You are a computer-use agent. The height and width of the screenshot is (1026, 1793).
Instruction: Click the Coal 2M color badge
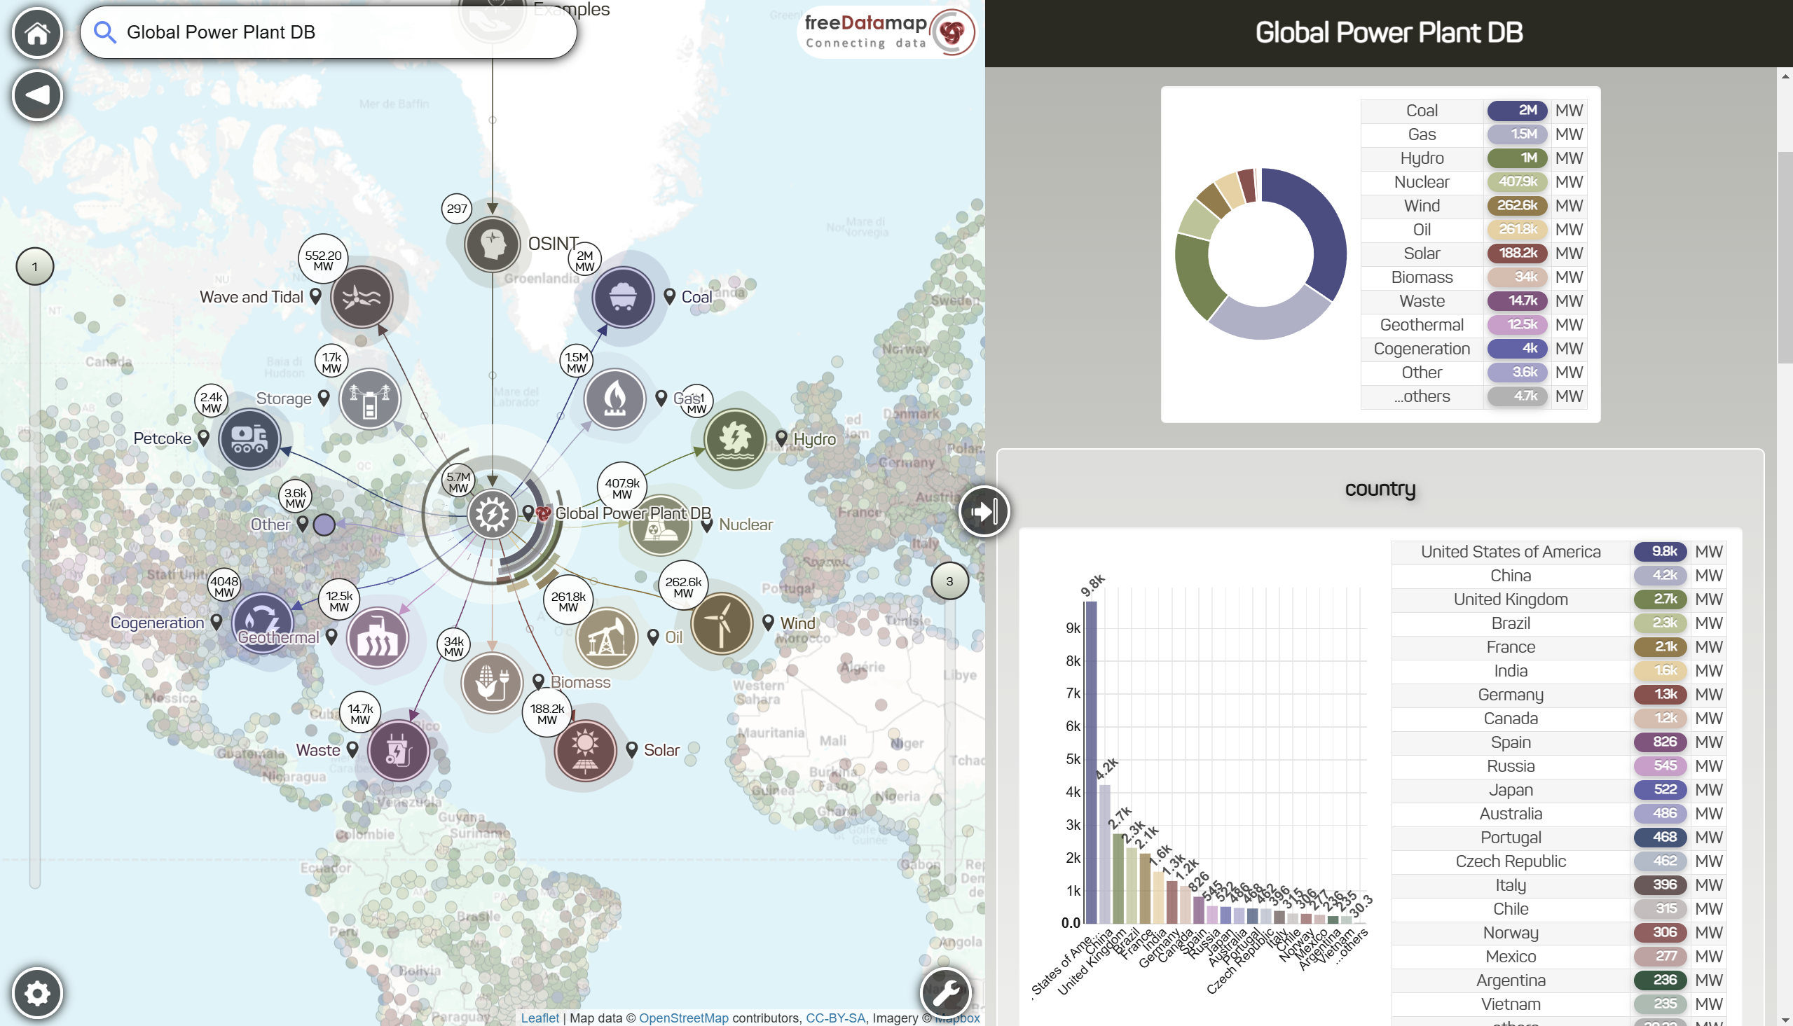tap(1518, 111)
